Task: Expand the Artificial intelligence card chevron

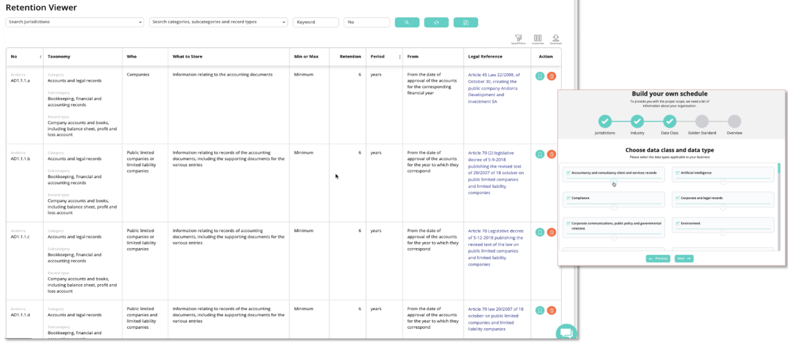Action: [723, 182]
